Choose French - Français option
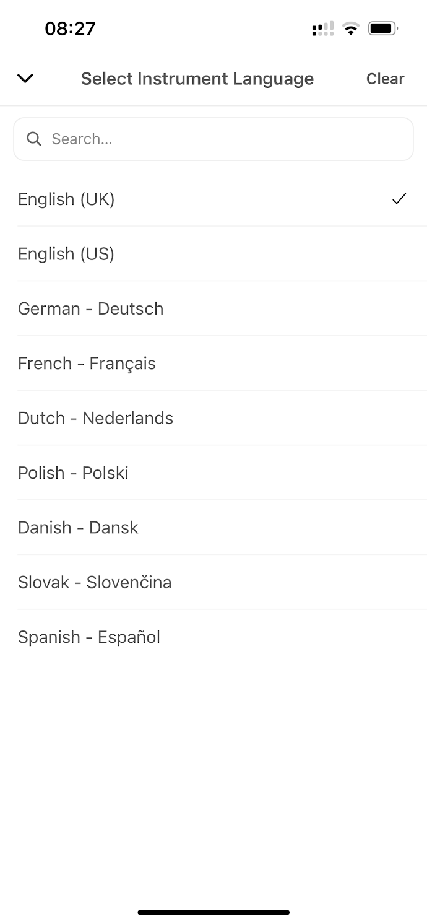 coord(87,364)
